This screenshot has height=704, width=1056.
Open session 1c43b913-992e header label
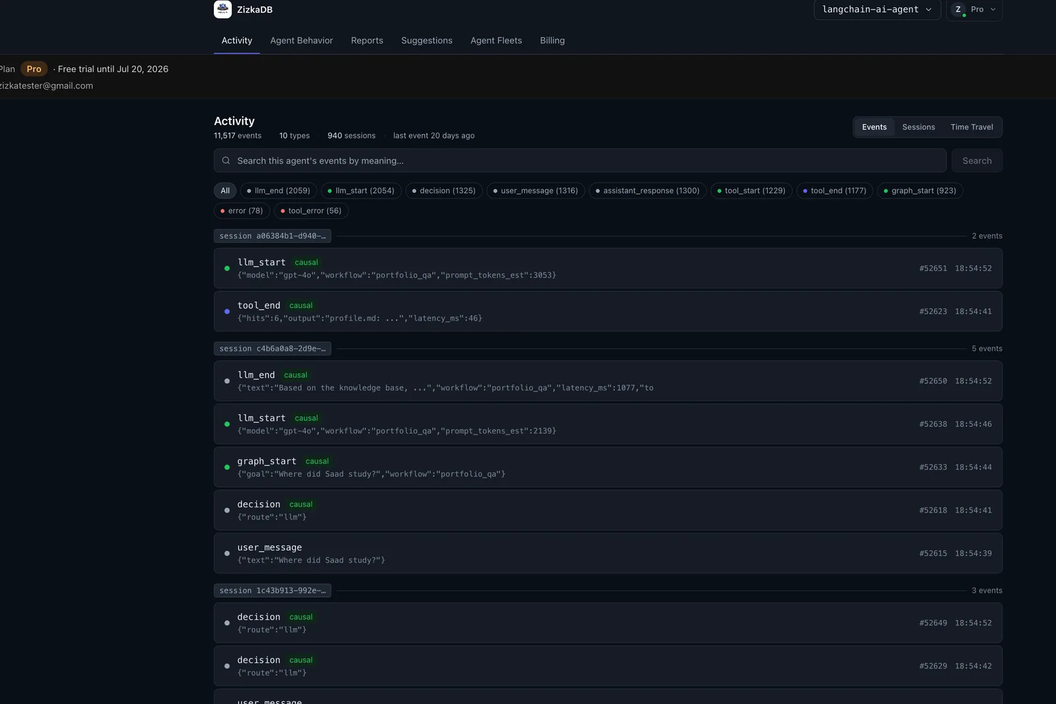(273, 591)
